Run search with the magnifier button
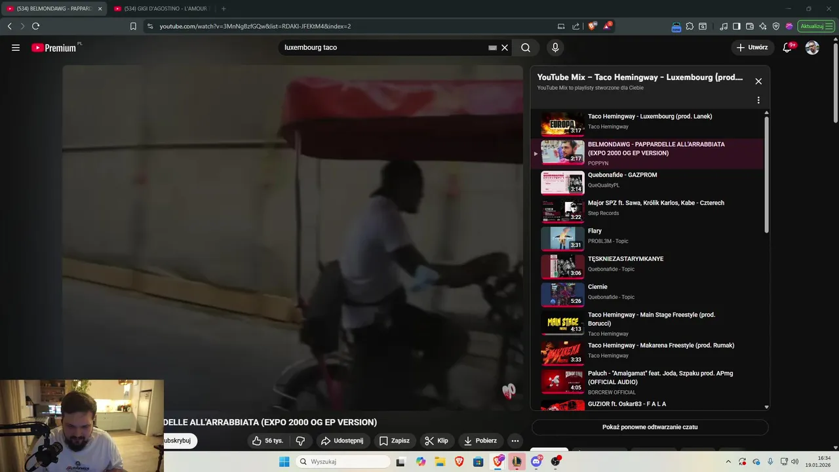Viewport: 839px width, 472px height. point(526,48)
